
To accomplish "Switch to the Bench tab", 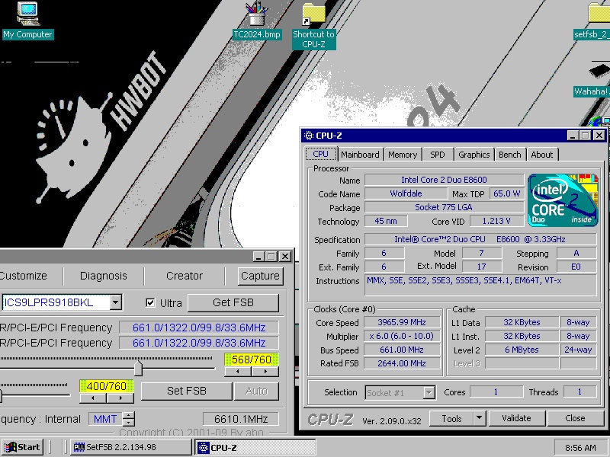I will pyautogui.click(x=510, y=155).
